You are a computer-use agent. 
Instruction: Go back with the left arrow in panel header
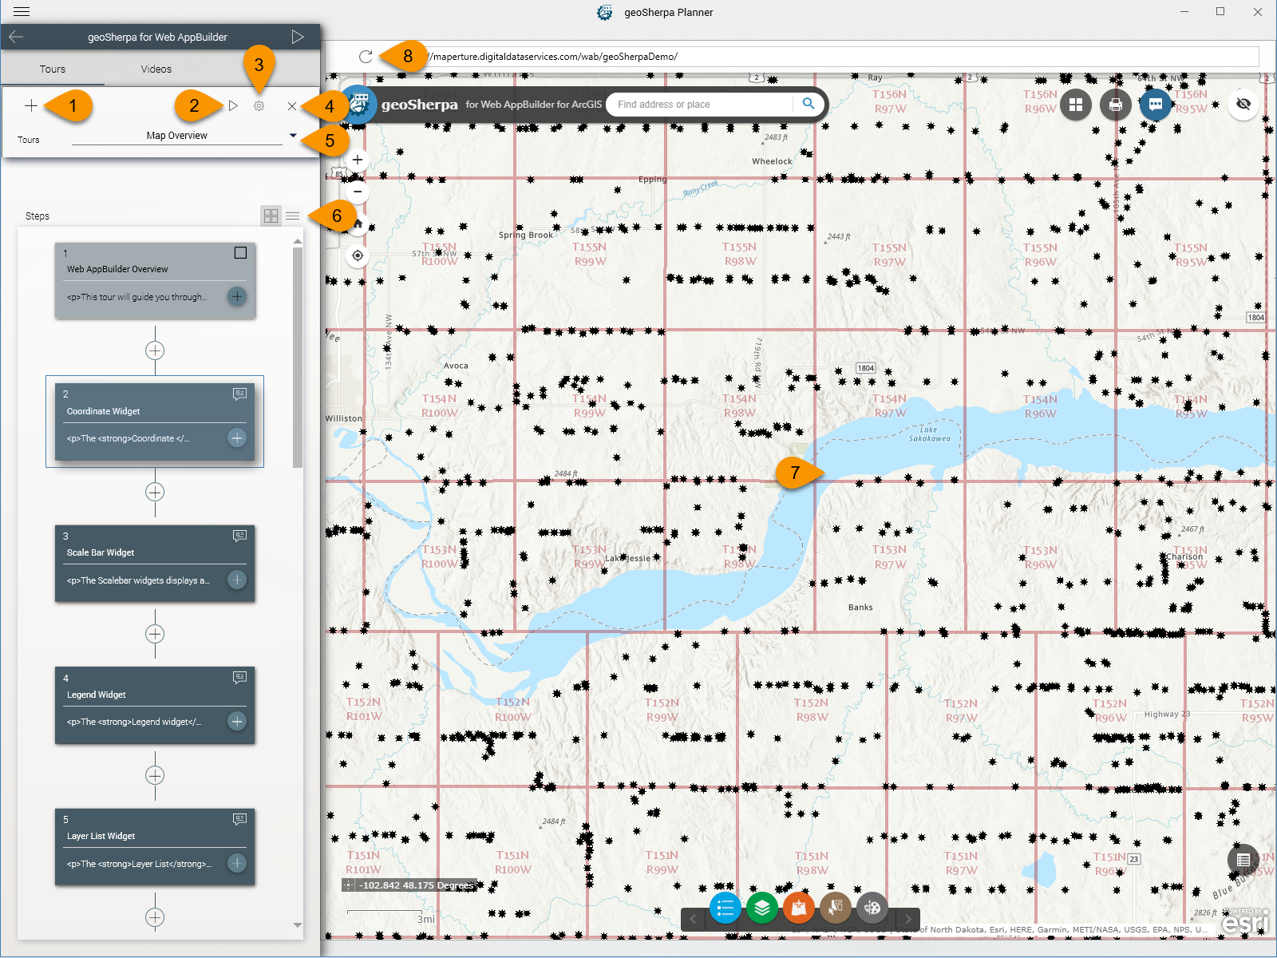coord(16,37)
